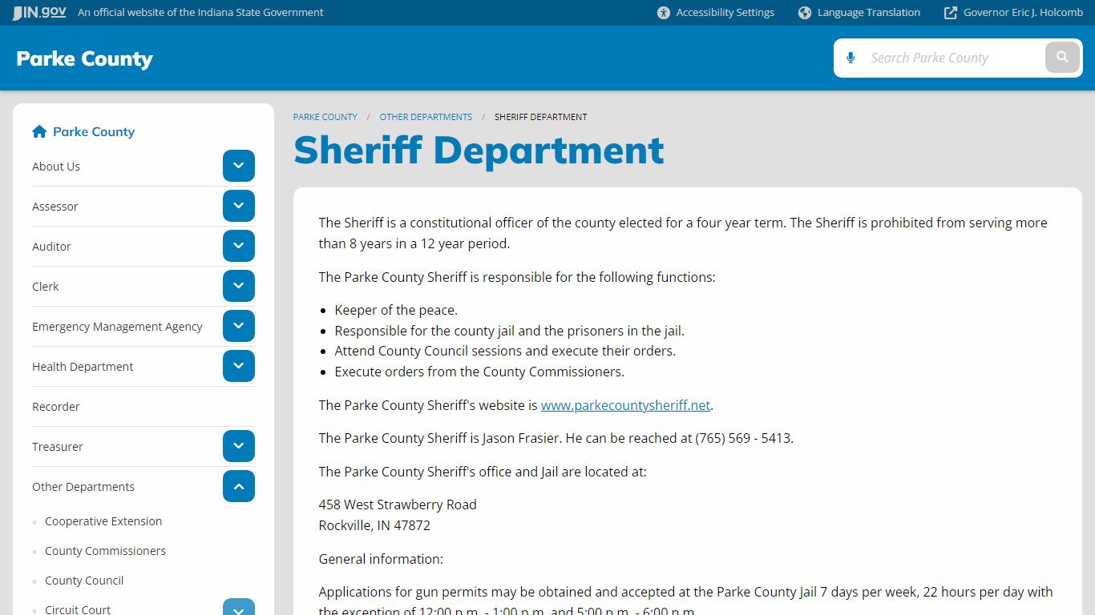Click the SHERIFF DEPARTMENT breadcrumb text
The image size is (1095, 615).
coord(541,117)
